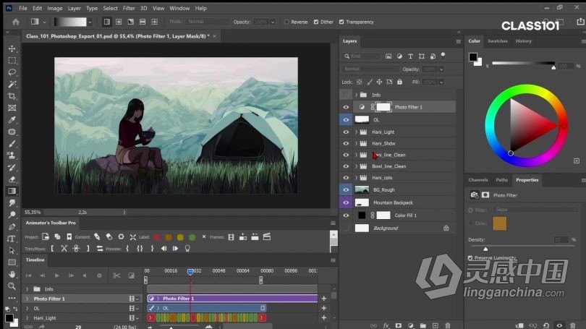586x329 pixels.
Task: Enable the Reverse checkbox
Action: (x=286, y=22)
